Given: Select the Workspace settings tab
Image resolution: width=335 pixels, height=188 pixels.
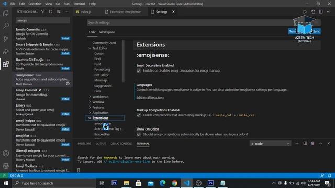Looking at the screenshot, I should 107,32.
